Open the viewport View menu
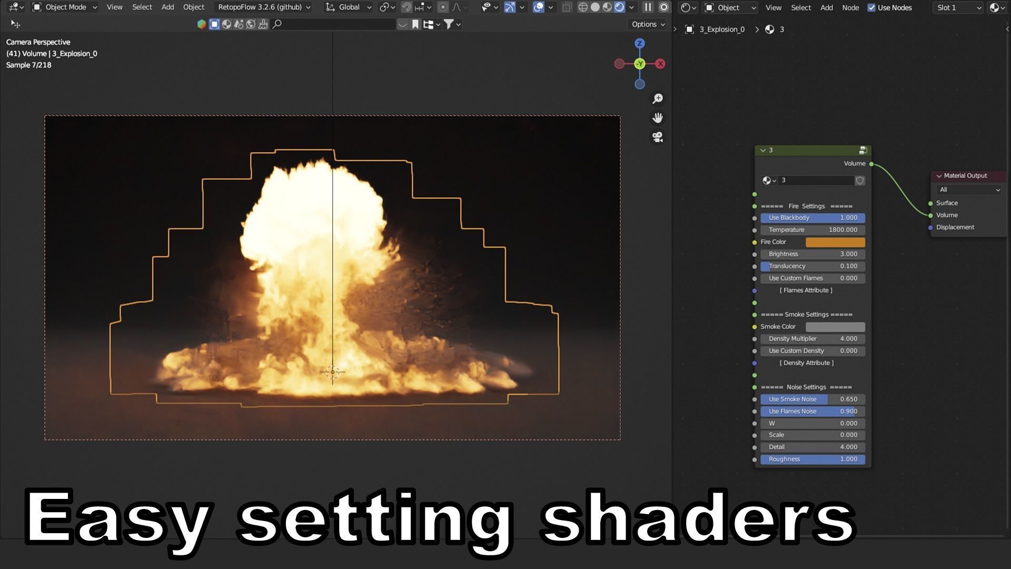The width and height of the screenshot is (1011, 569). (114, 7)
